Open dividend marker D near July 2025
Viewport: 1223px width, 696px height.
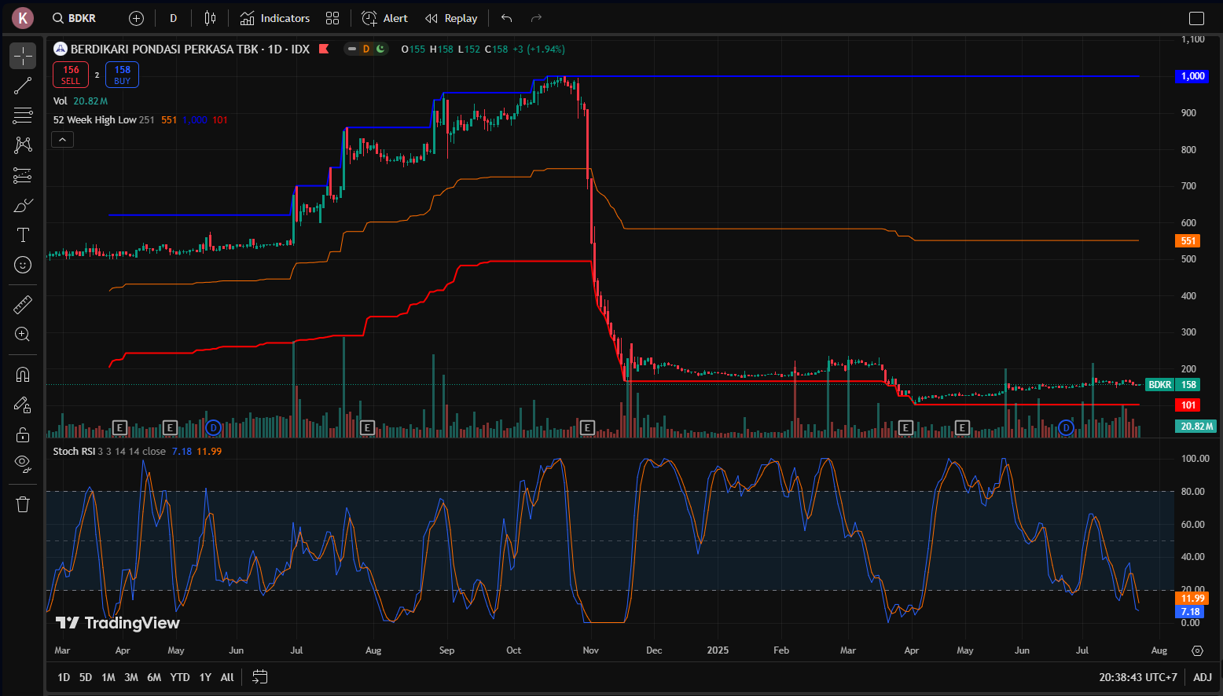coord(1066,427)
